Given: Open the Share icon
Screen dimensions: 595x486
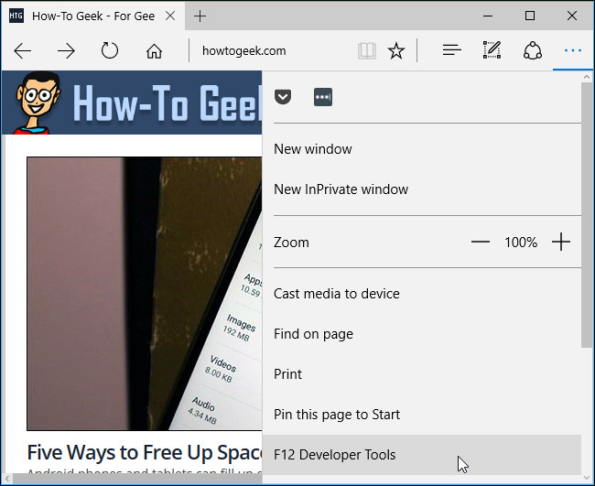Looking at the screenshot, I should pos(533,50).
